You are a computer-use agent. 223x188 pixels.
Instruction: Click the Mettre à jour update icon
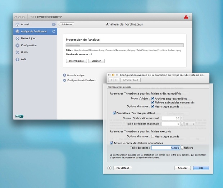coord(17,38)
